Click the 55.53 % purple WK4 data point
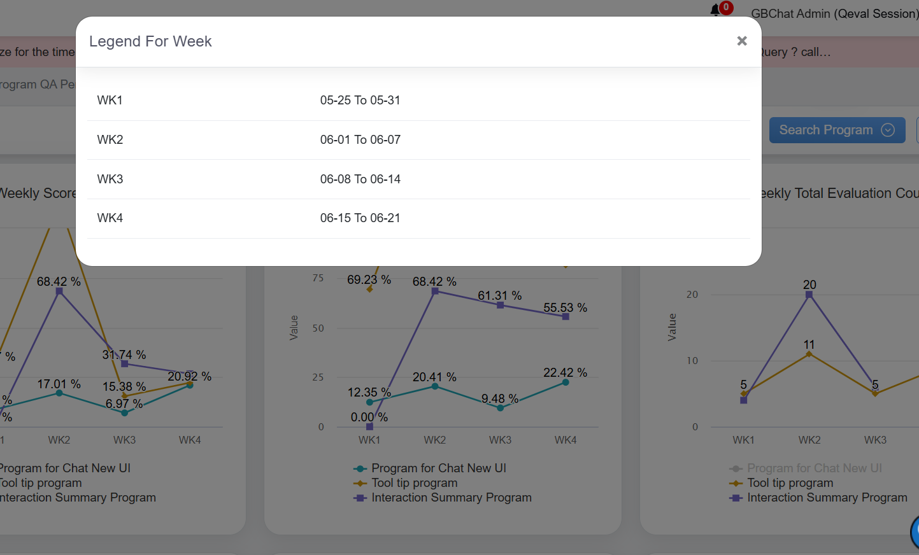 tap(566, 316)
